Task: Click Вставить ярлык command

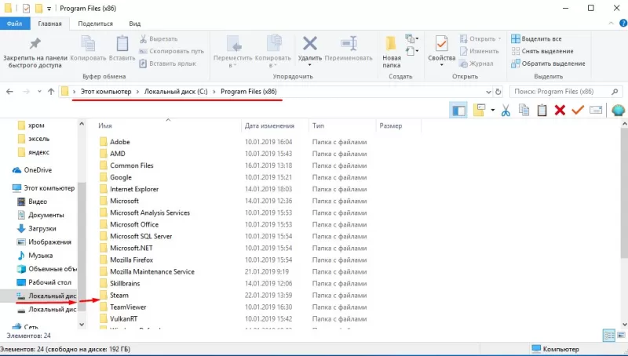Action: tap(167, 64)
